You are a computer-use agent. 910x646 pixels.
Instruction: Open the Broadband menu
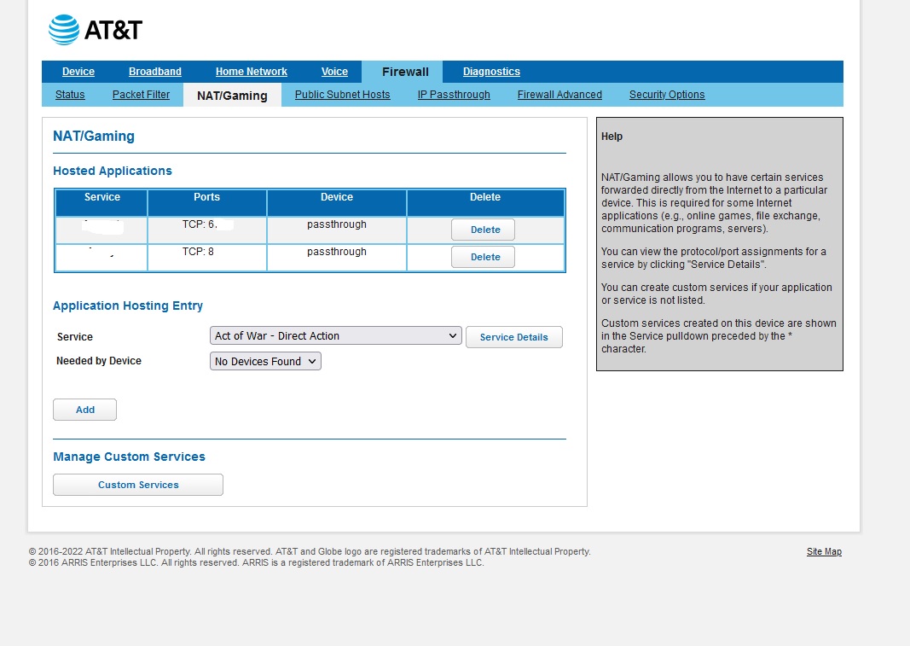[x=154, y=72]
